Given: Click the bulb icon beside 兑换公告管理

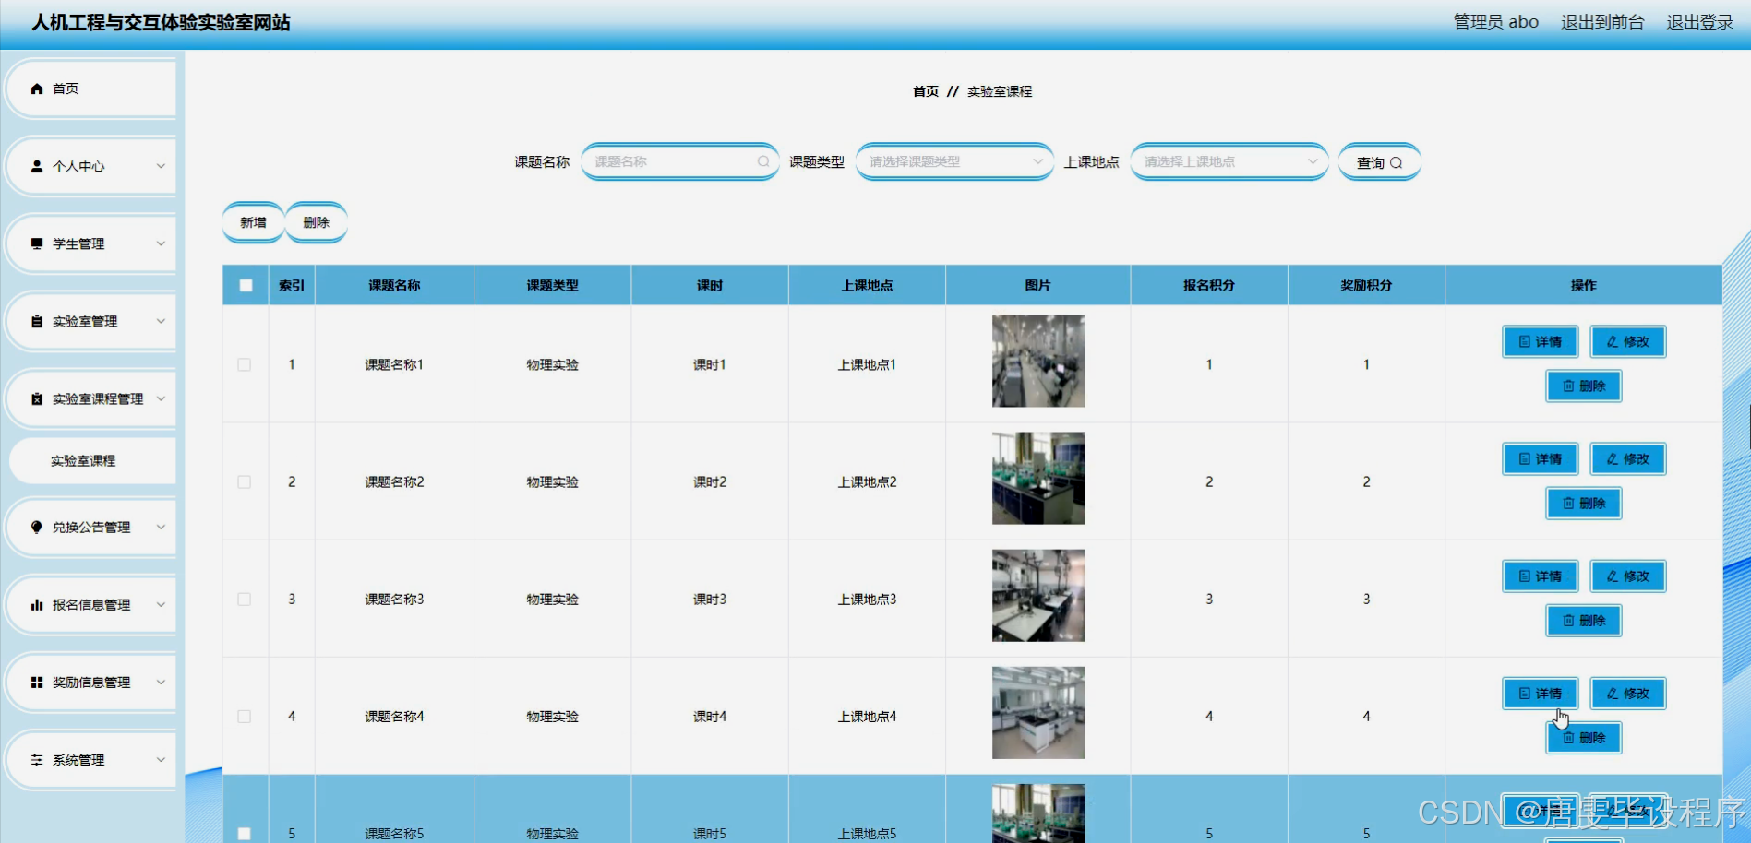Looking at the screenshot, I should 37,527.
